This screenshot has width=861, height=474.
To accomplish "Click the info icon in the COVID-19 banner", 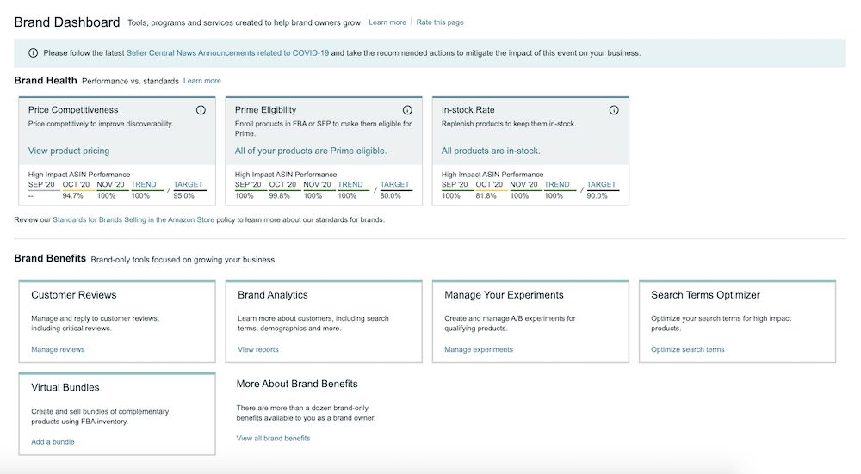I will 34,52.
